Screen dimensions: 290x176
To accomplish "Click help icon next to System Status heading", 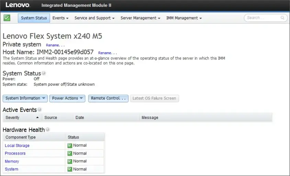I will pos(44,73).
